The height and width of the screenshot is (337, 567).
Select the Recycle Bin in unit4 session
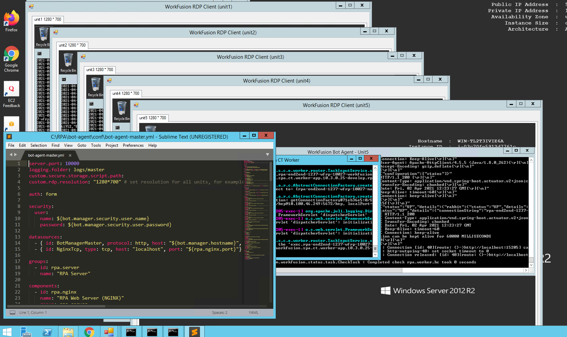[x=122, y=111]
